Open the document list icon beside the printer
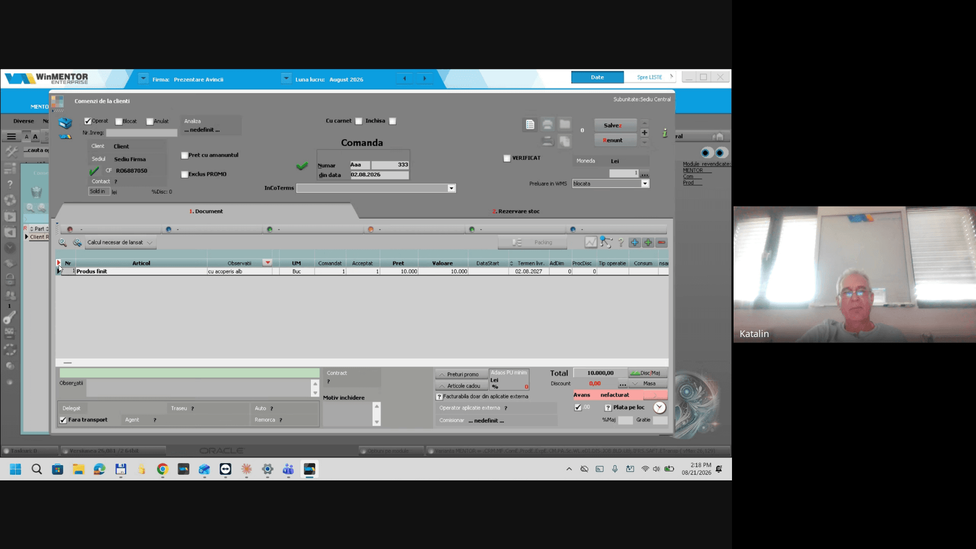The width and height of the screenshot is (976, 549). point(530,125)
